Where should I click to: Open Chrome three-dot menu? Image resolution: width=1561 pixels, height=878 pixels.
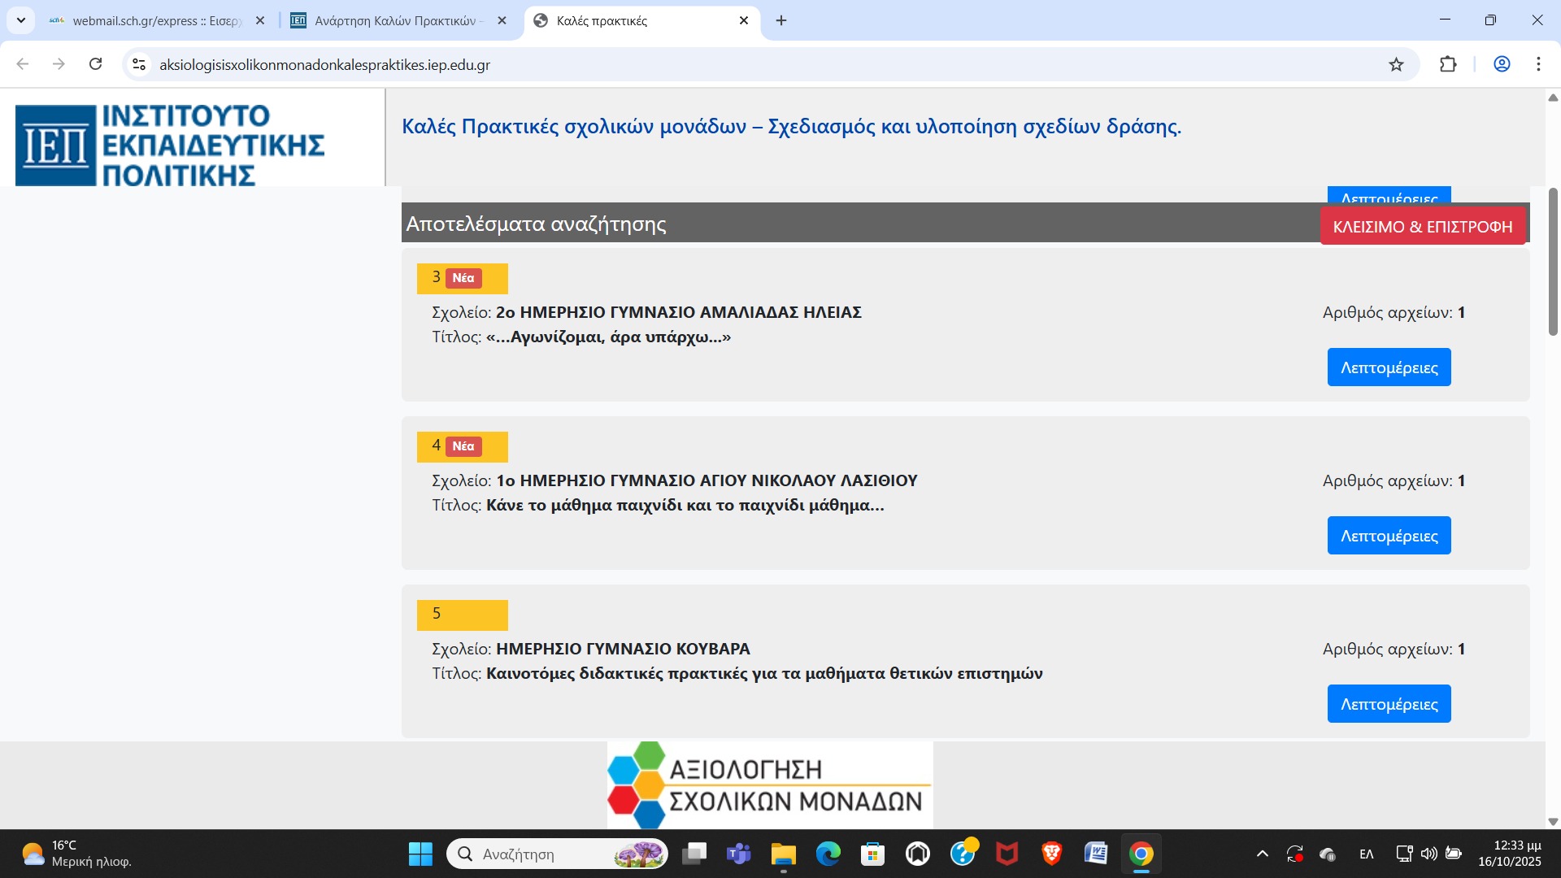pos(1538,64)
